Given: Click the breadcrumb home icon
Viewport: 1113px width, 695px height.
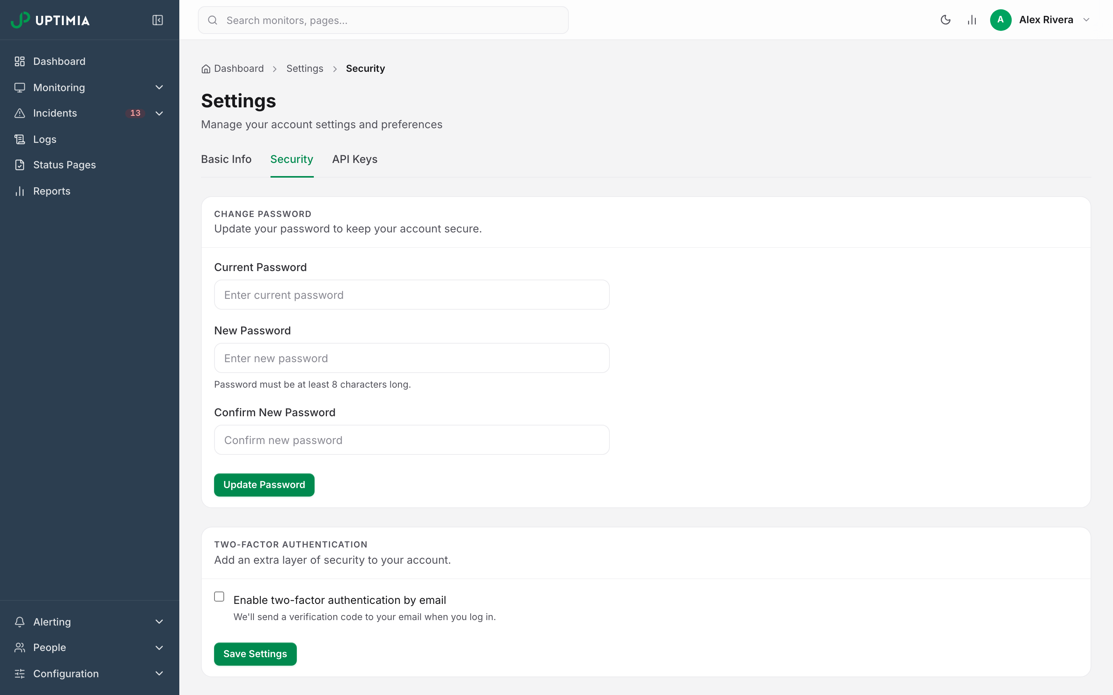Looking at the screenshot, I should [x=206, y=69].
